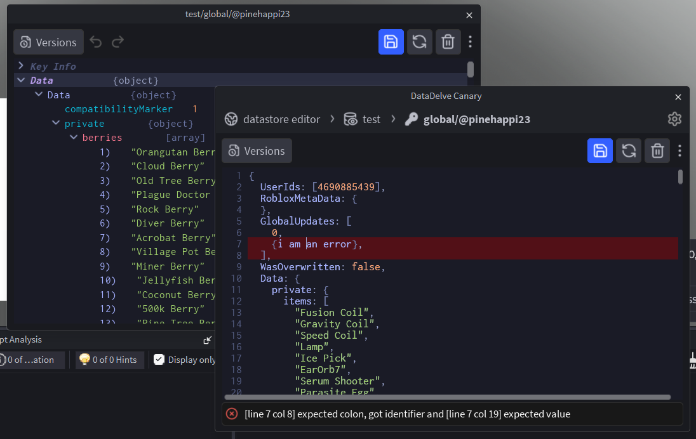Refresh the global/@pinehappi23 datastore entry

pos(629,150)
